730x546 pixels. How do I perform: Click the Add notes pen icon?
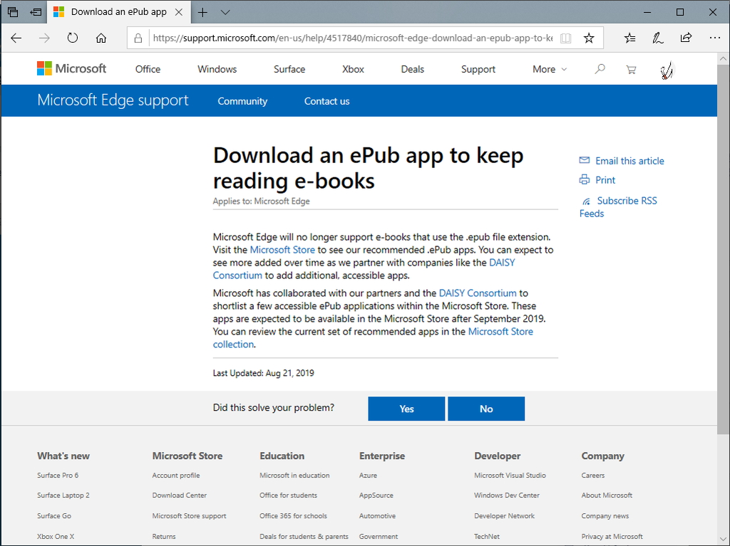pos(658,38)
